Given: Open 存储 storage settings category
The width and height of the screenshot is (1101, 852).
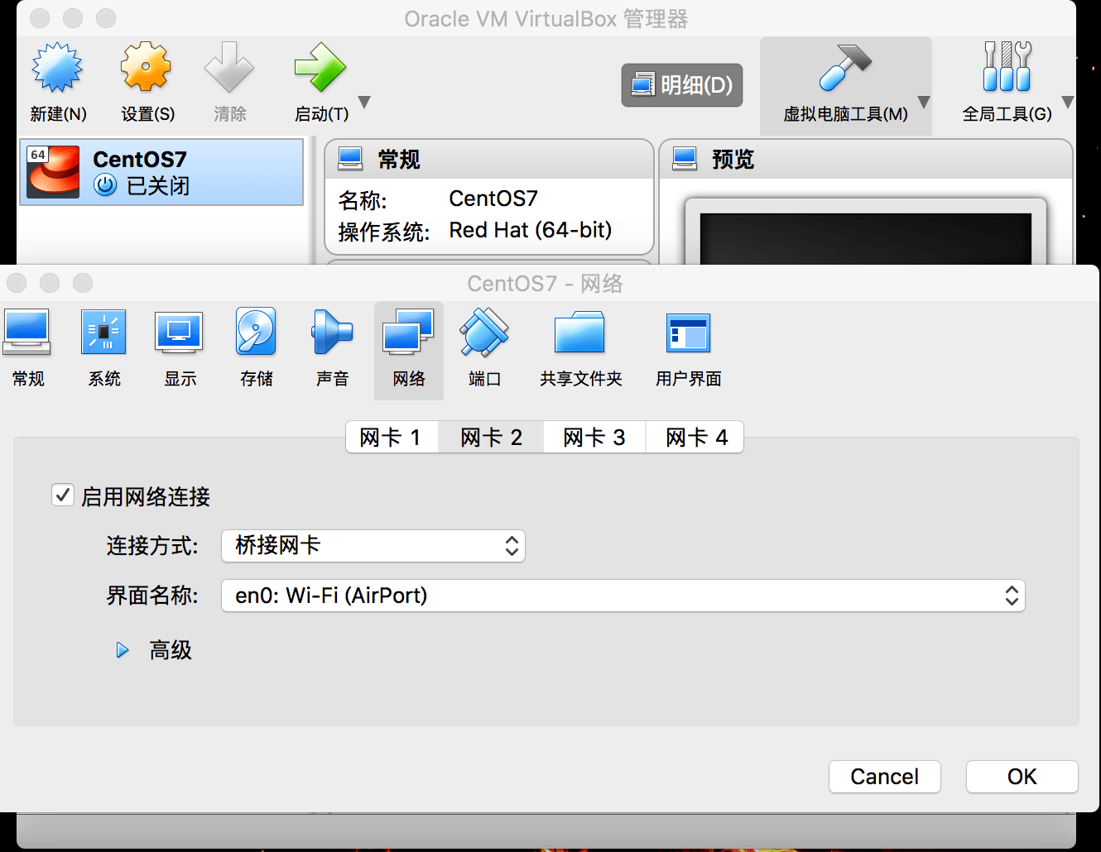Looking at the screenshot, I should (x=257, y=349).
